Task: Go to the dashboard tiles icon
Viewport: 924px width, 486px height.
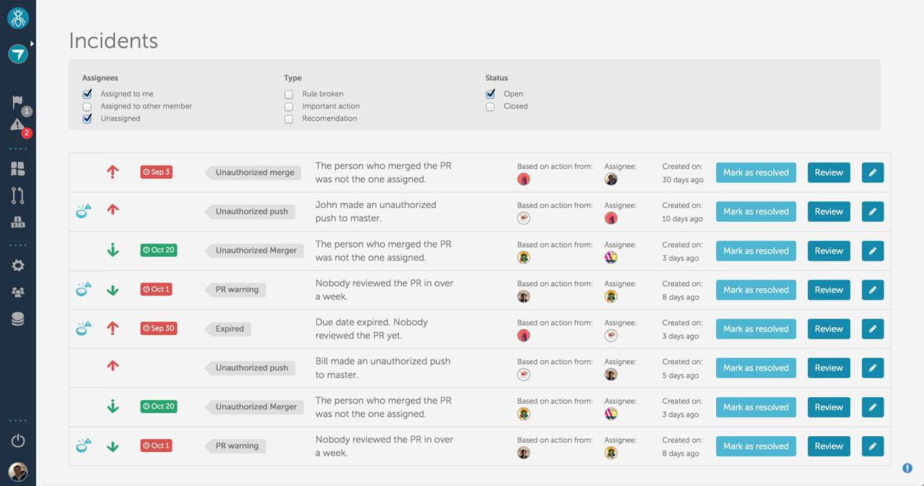Action: (18, 169)
